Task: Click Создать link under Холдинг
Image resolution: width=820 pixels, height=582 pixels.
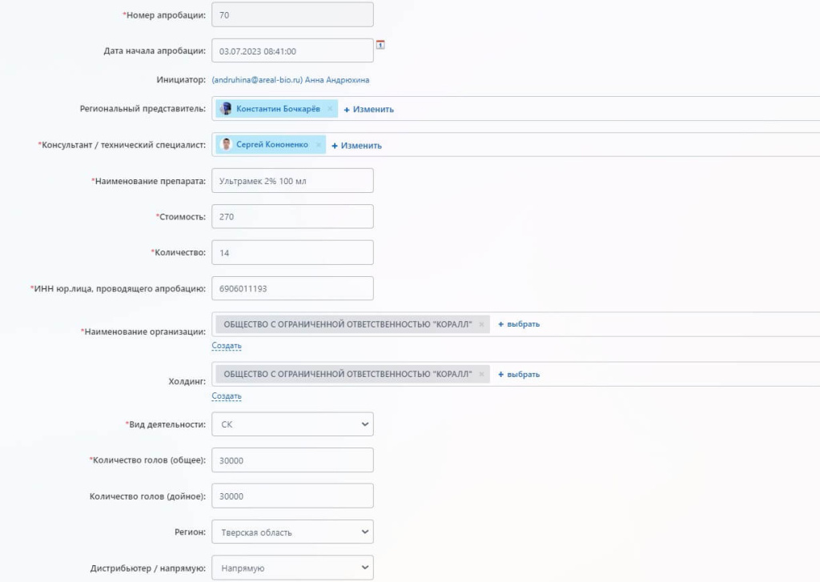Action: pyautogui.click(x=227, y=396)
